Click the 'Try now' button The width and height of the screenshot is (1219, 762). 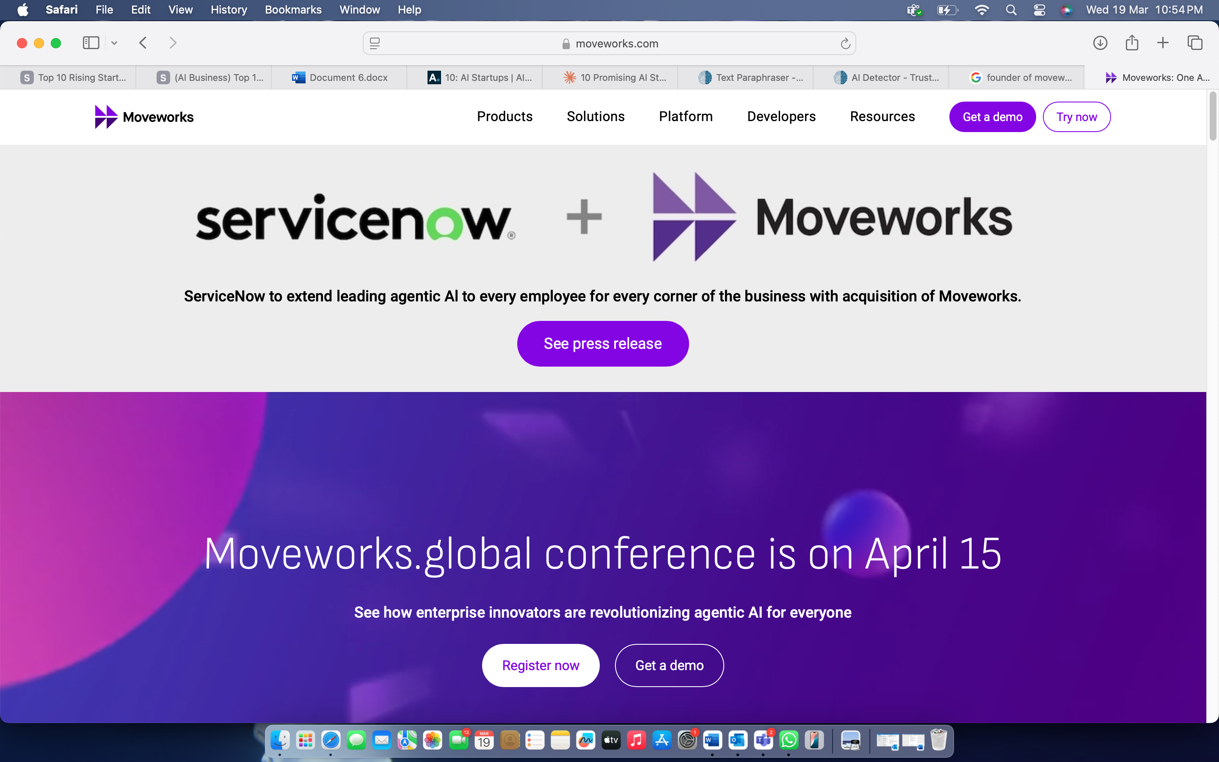coord(1076,117)
